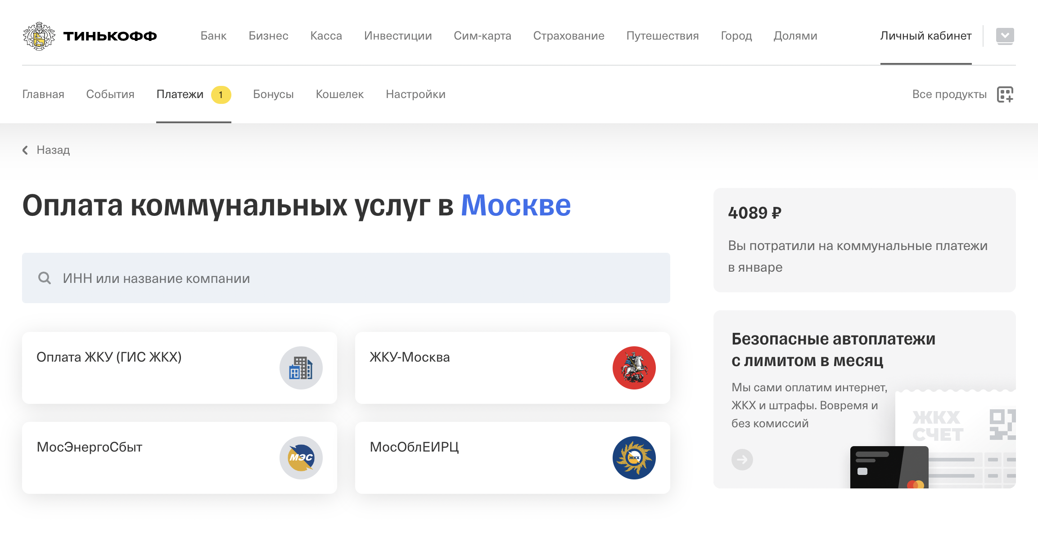Switch to the События tab

[x=110, y=94]
